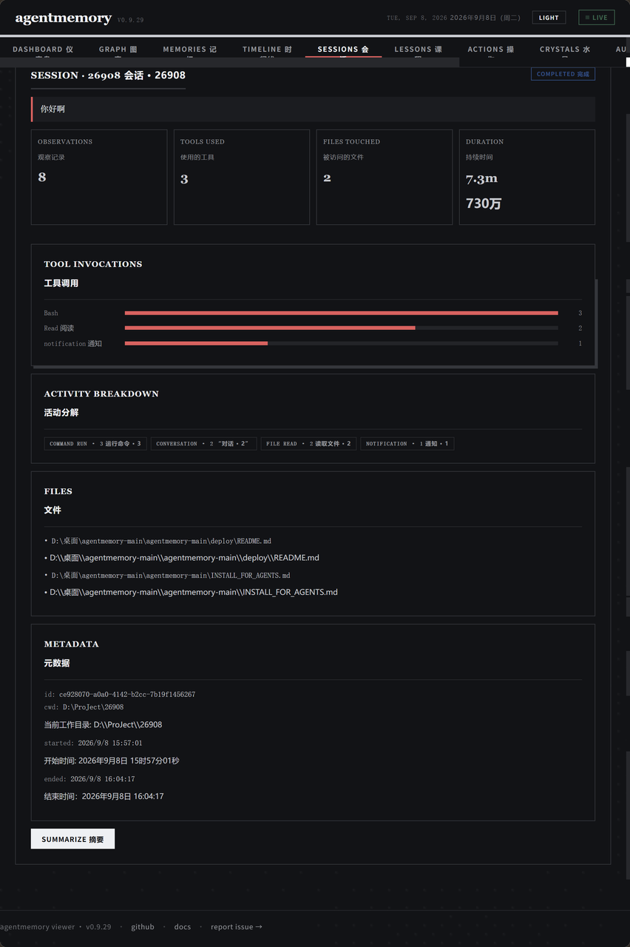Click the LIVE status indicator
The image size is (630, 947).
(596, 18)
